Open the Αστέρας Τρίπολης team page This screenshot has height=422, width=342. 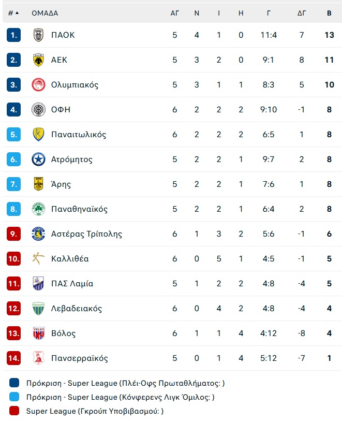pyautogui.click(x=86, y=234)
